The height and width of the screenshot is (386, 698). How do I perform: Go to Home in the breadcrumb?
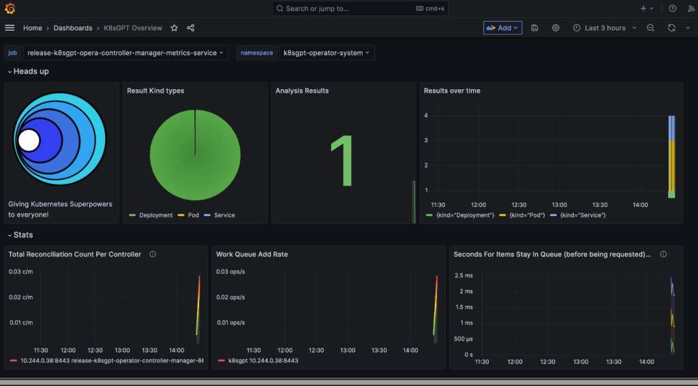tap(32, 28)
